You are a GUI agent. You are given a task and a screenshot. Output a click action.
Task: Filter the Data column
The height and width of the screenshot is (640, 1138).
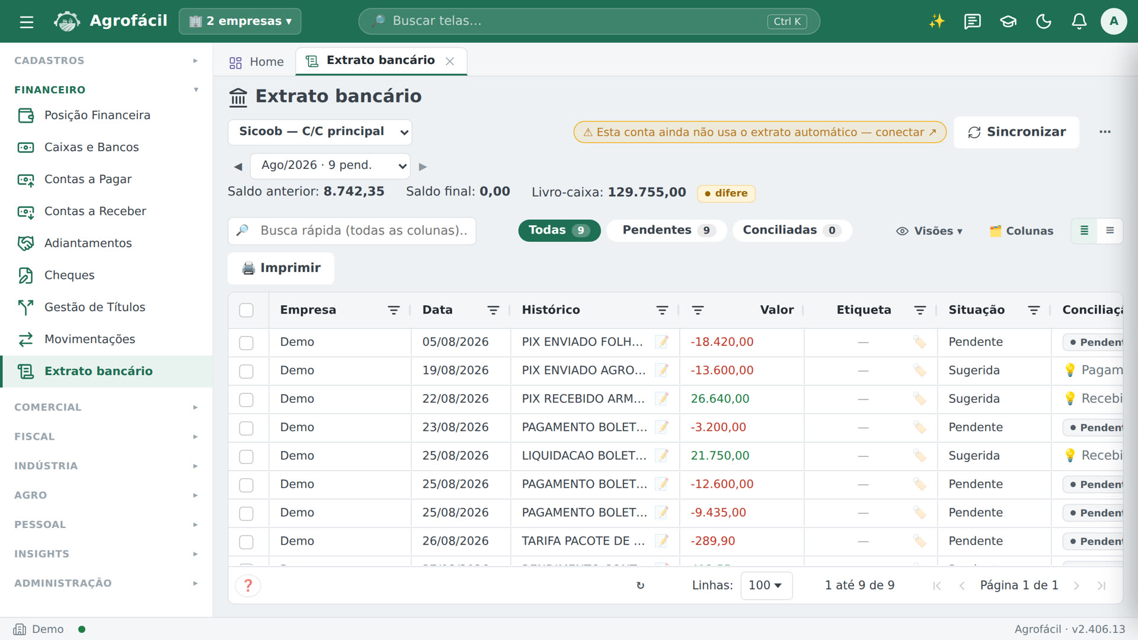point(493,310)
